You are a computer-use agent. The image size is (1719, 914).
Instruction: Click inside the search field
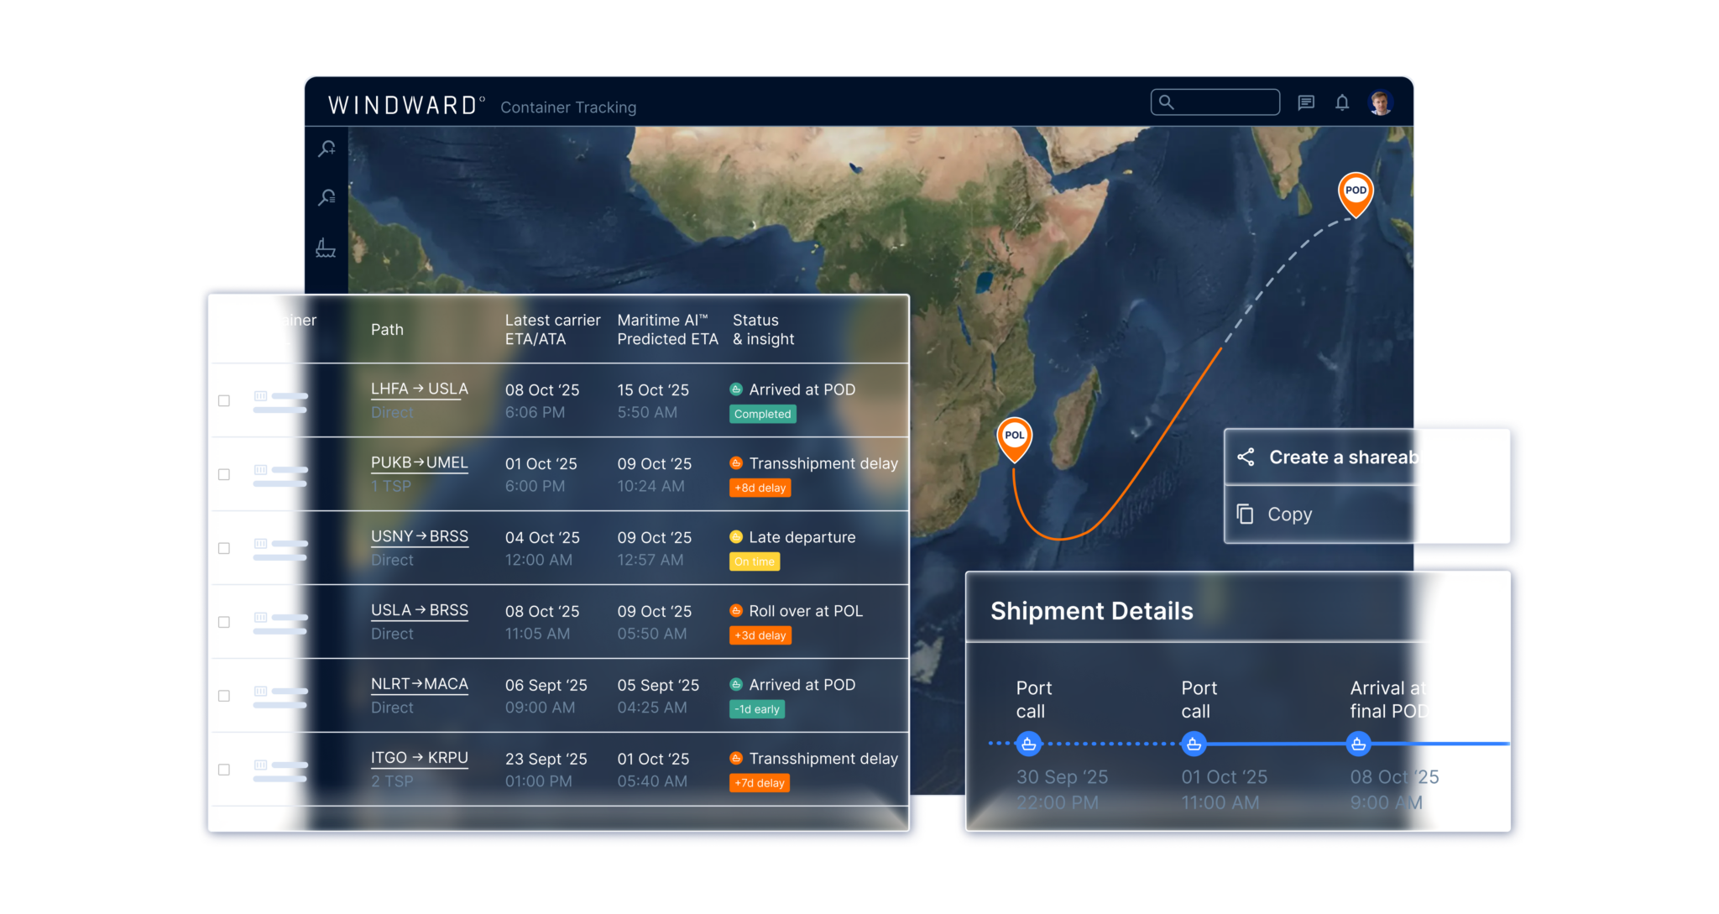(x=1215, y=102)
